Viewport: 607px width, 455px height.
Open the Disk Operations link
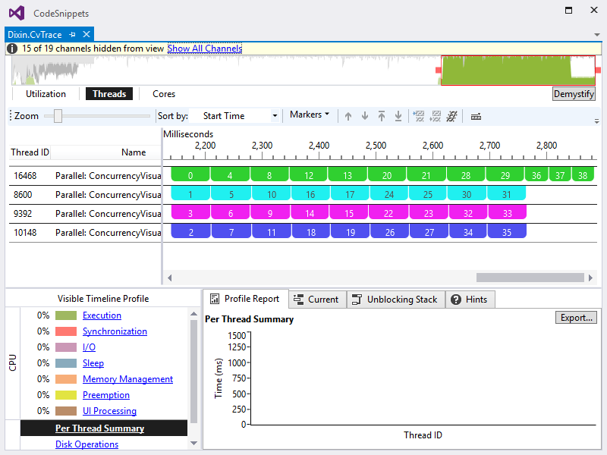coord(86,444)
